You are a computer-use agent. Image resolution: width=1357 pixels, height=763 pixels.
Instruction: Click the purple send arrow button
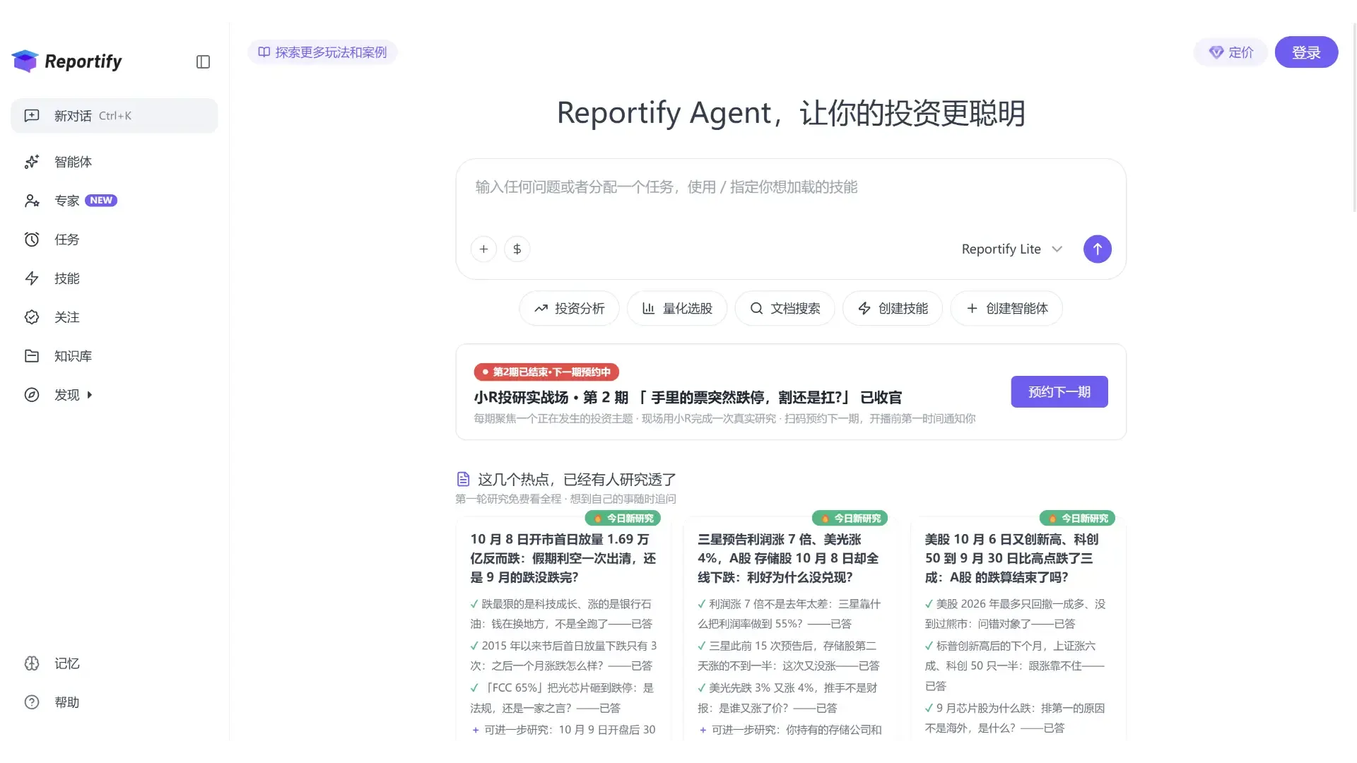tap(1097, 249)
